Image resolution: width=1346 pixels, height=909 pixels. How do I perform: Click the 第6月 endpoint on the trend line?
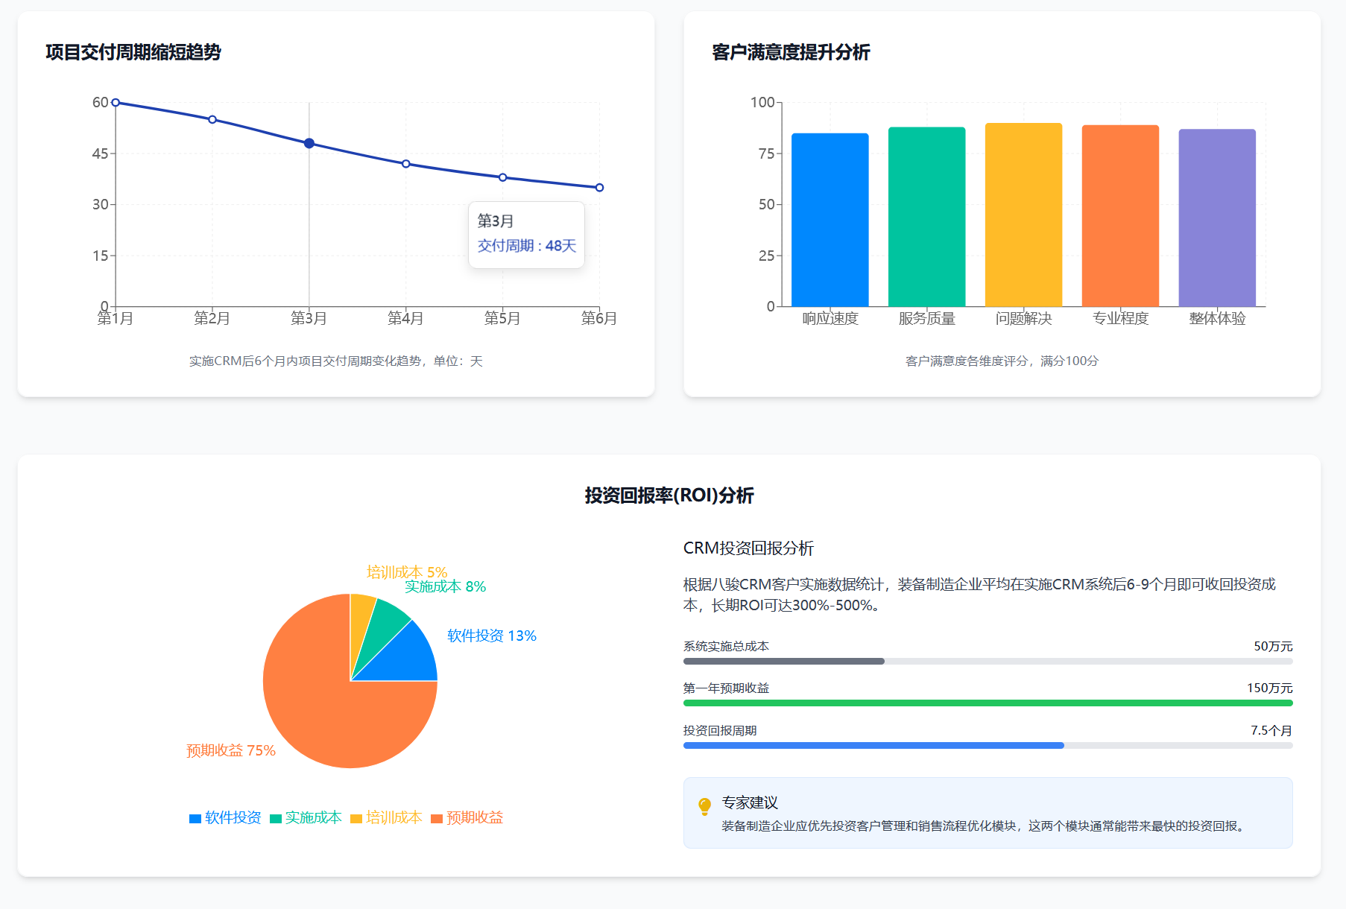599,187
